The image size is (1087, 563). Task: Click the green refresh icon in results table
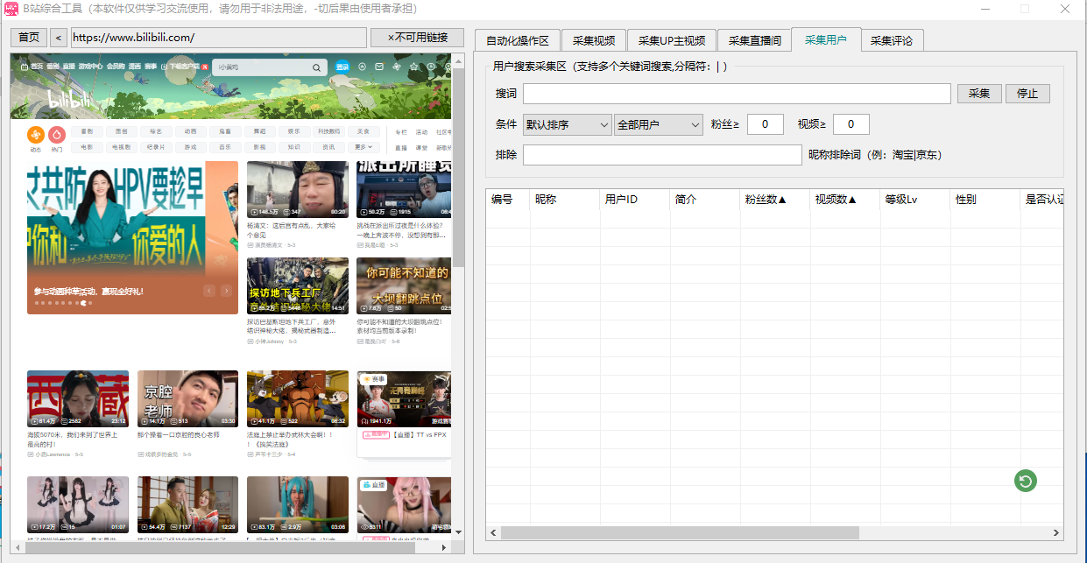point(1025,481)
